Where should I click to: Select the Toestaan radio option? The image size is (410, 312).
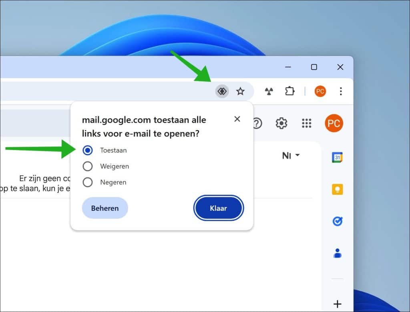pos(88,150)
